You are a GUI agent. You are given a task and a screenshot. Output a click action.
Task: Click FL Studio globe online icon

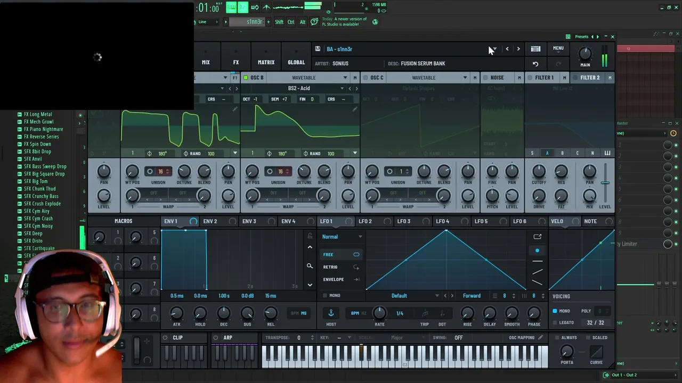tap(375, 22)
